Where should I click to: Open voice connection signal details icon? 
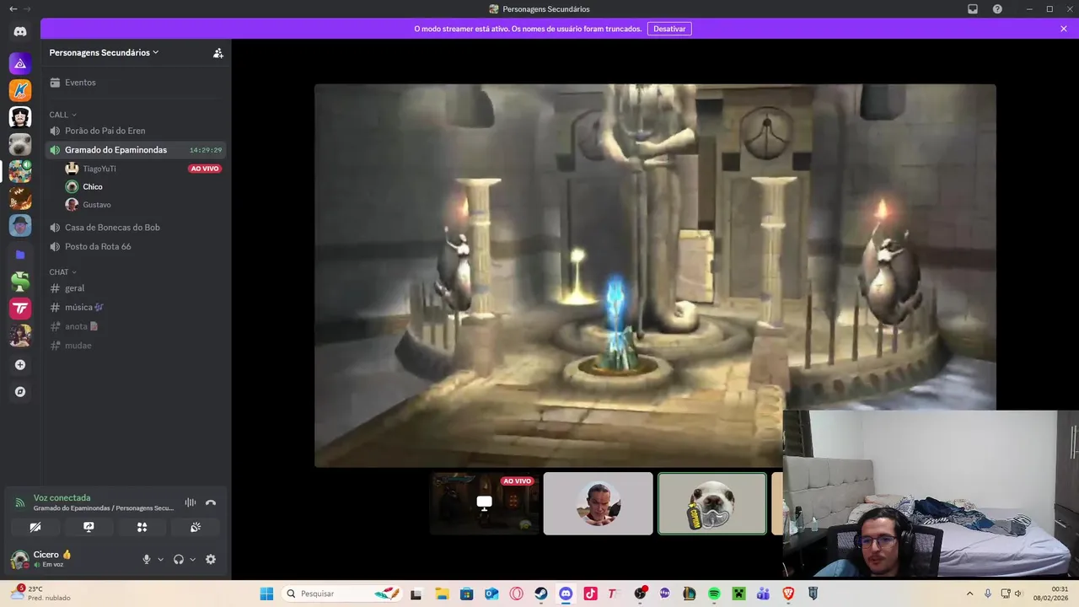[20, 503]
